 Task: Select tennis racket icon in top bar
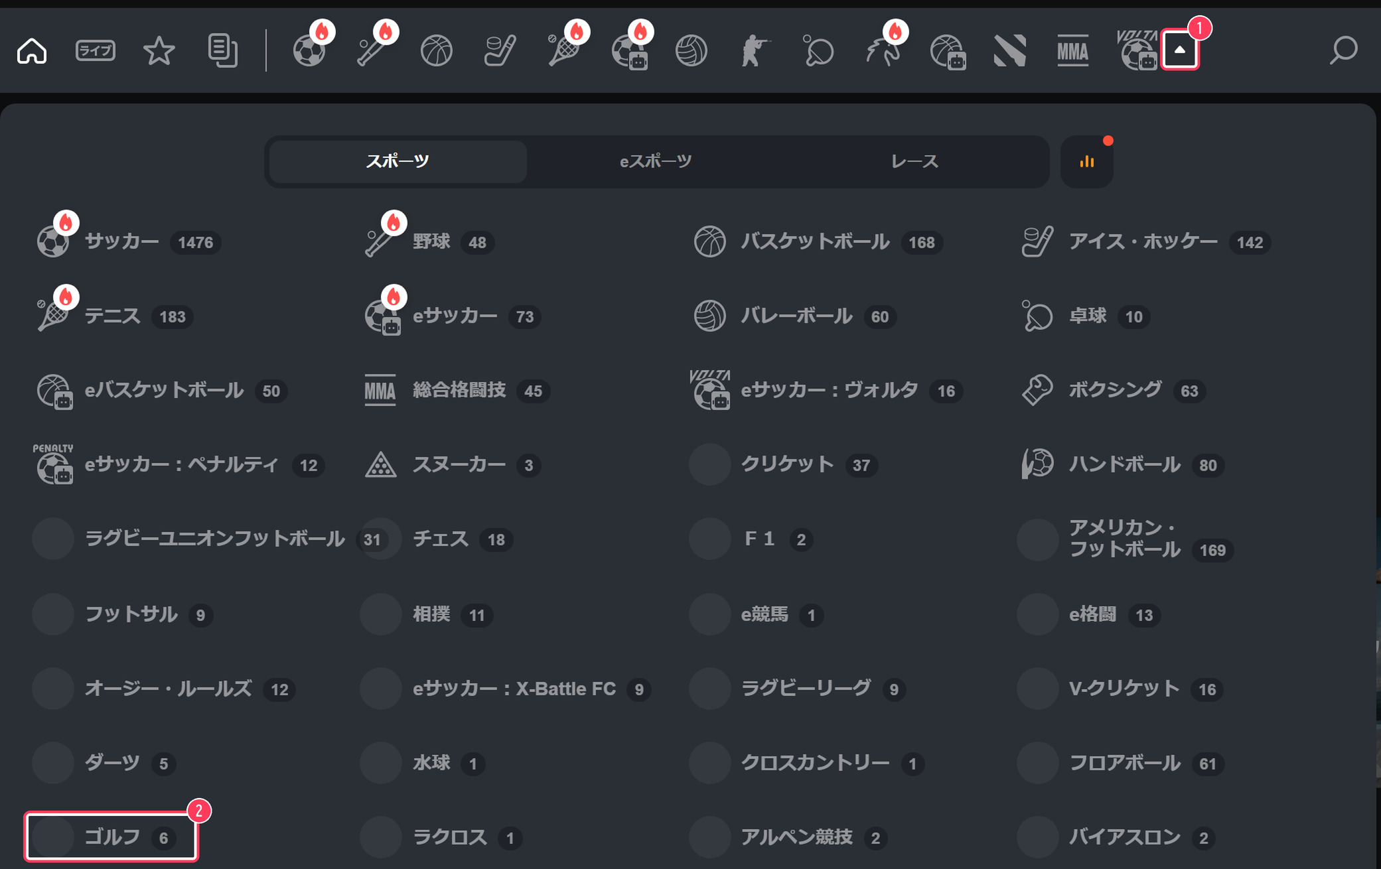[x=564, y=50]
